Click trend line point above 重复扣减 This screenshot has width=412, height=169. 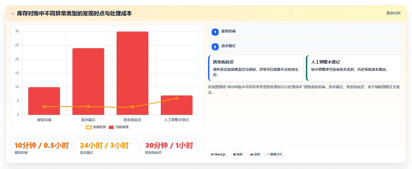click(44, 107)
